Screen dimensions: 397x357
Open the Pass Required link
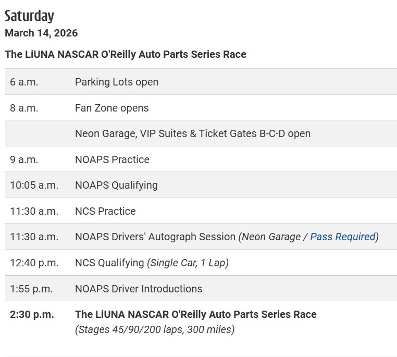point(342,237)
